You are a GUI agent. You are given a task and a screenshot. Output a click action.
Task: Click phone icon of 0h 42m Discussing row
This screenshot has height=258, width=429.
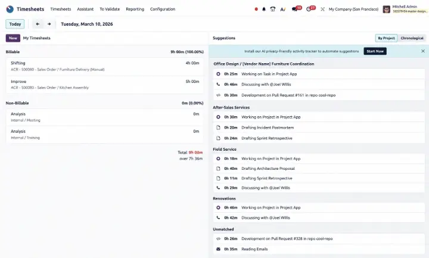coord(218,218)
